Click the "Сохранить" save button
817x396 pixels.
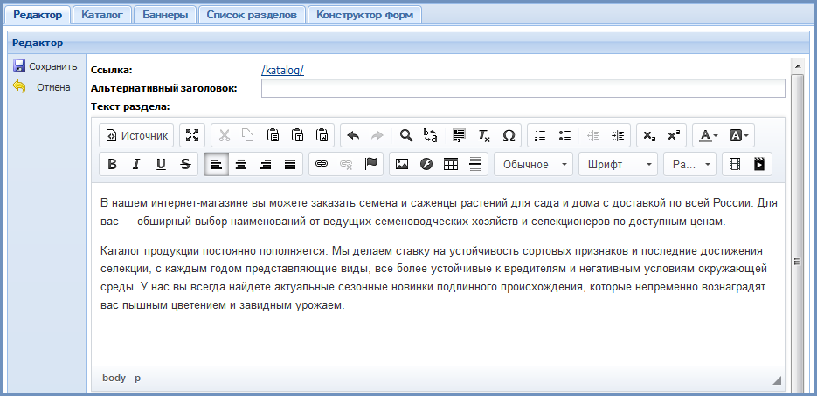(45, 66)
